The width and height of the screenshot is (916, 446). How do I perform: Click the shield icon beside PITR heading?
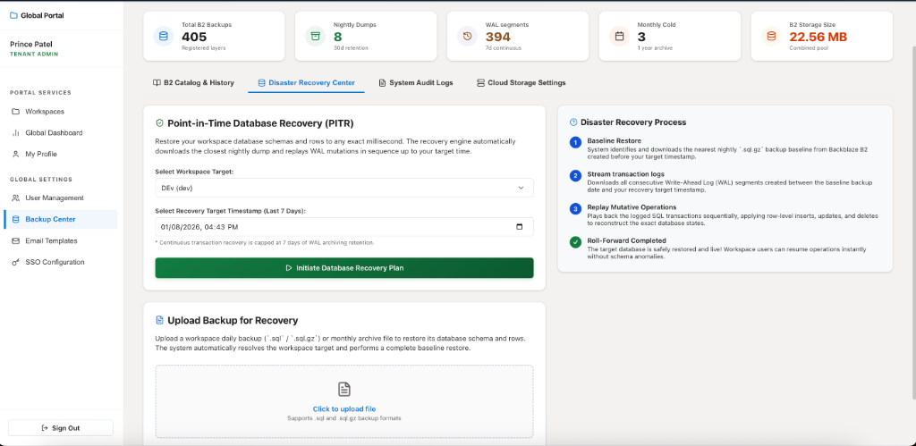159,123
